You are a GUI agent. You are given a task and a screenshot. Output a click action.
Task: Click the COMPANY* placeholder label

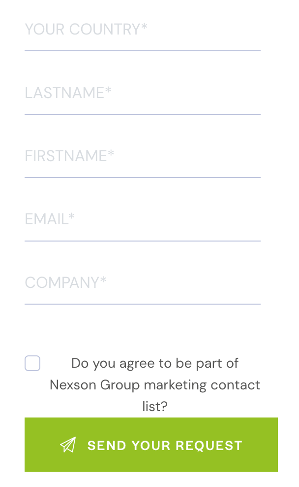tap(65, 282)
